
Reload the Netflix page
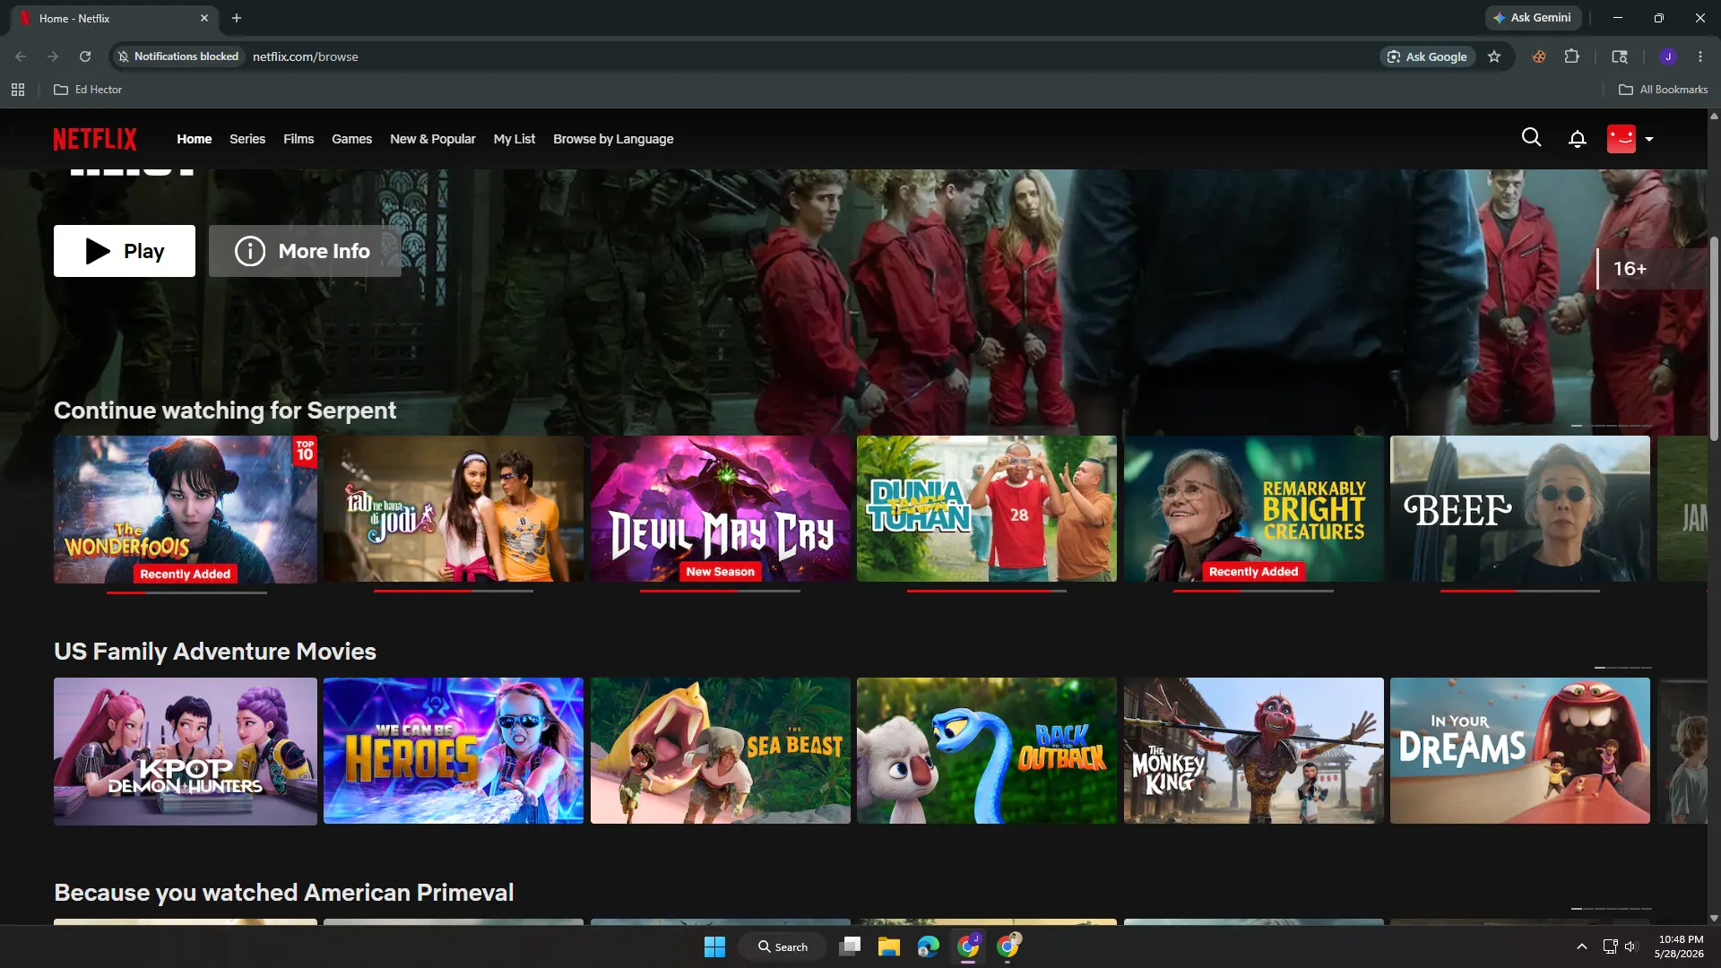click(x=85, y=56)
